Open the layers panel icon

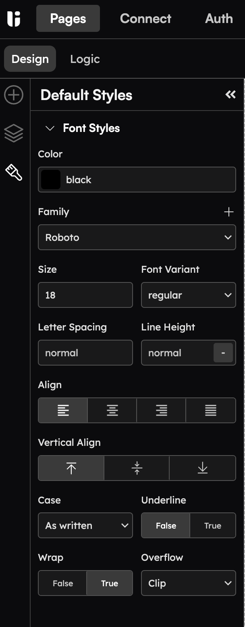point(14,133)
